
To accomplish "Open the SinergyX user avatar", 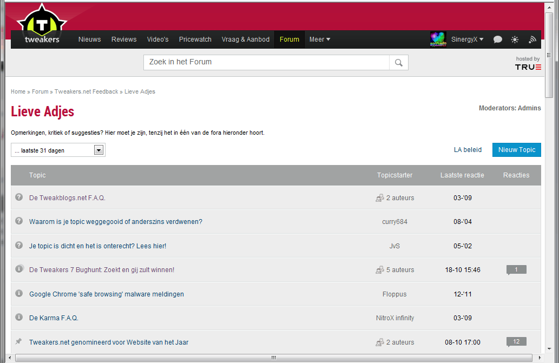I will pyautogui.click(x=438, y=39).
